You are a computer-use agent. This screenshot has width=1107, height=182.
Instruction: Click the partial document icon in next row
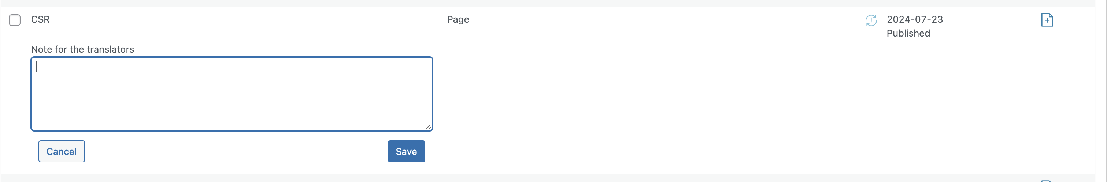point(1047,181)
